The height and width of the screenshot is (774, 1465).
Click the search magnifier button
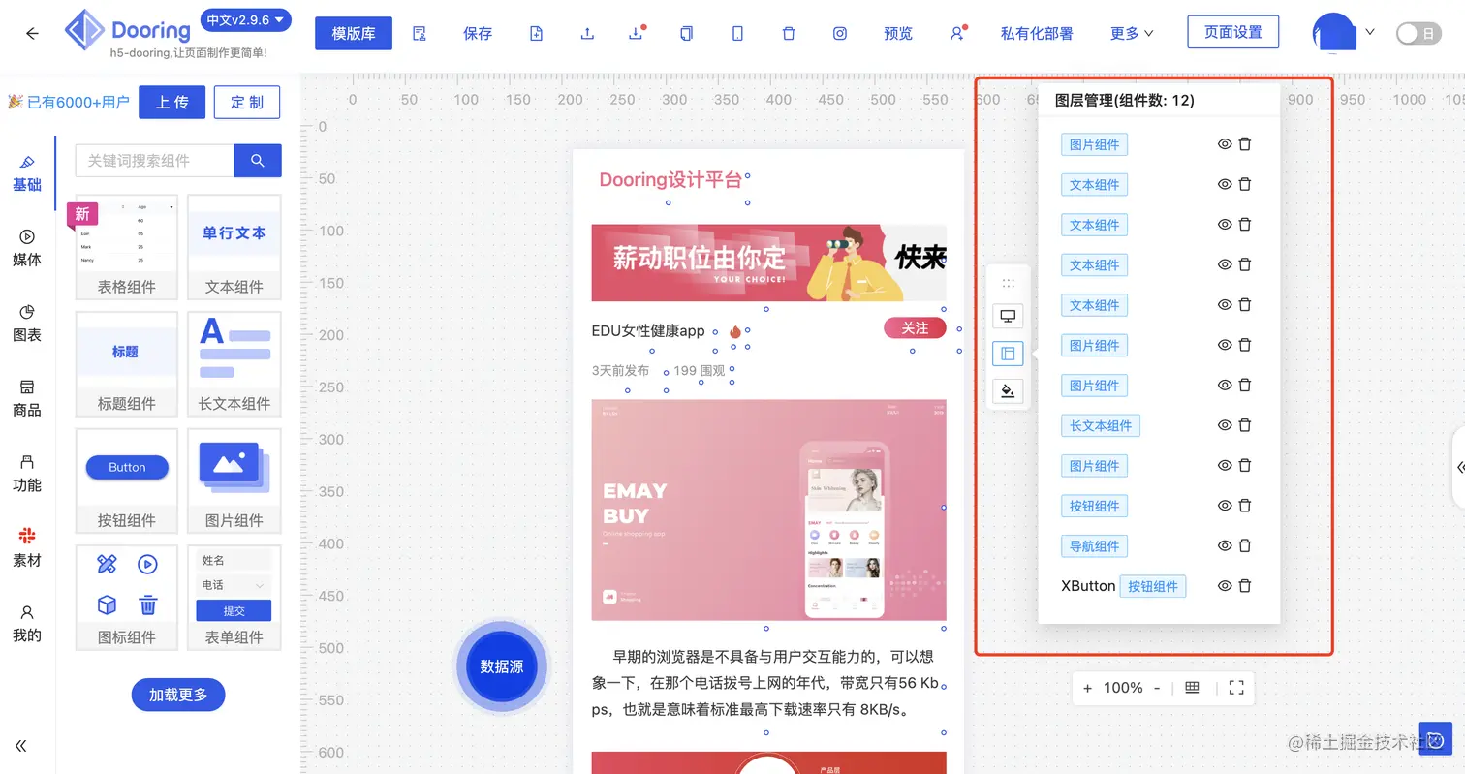[x=258, y=161]
